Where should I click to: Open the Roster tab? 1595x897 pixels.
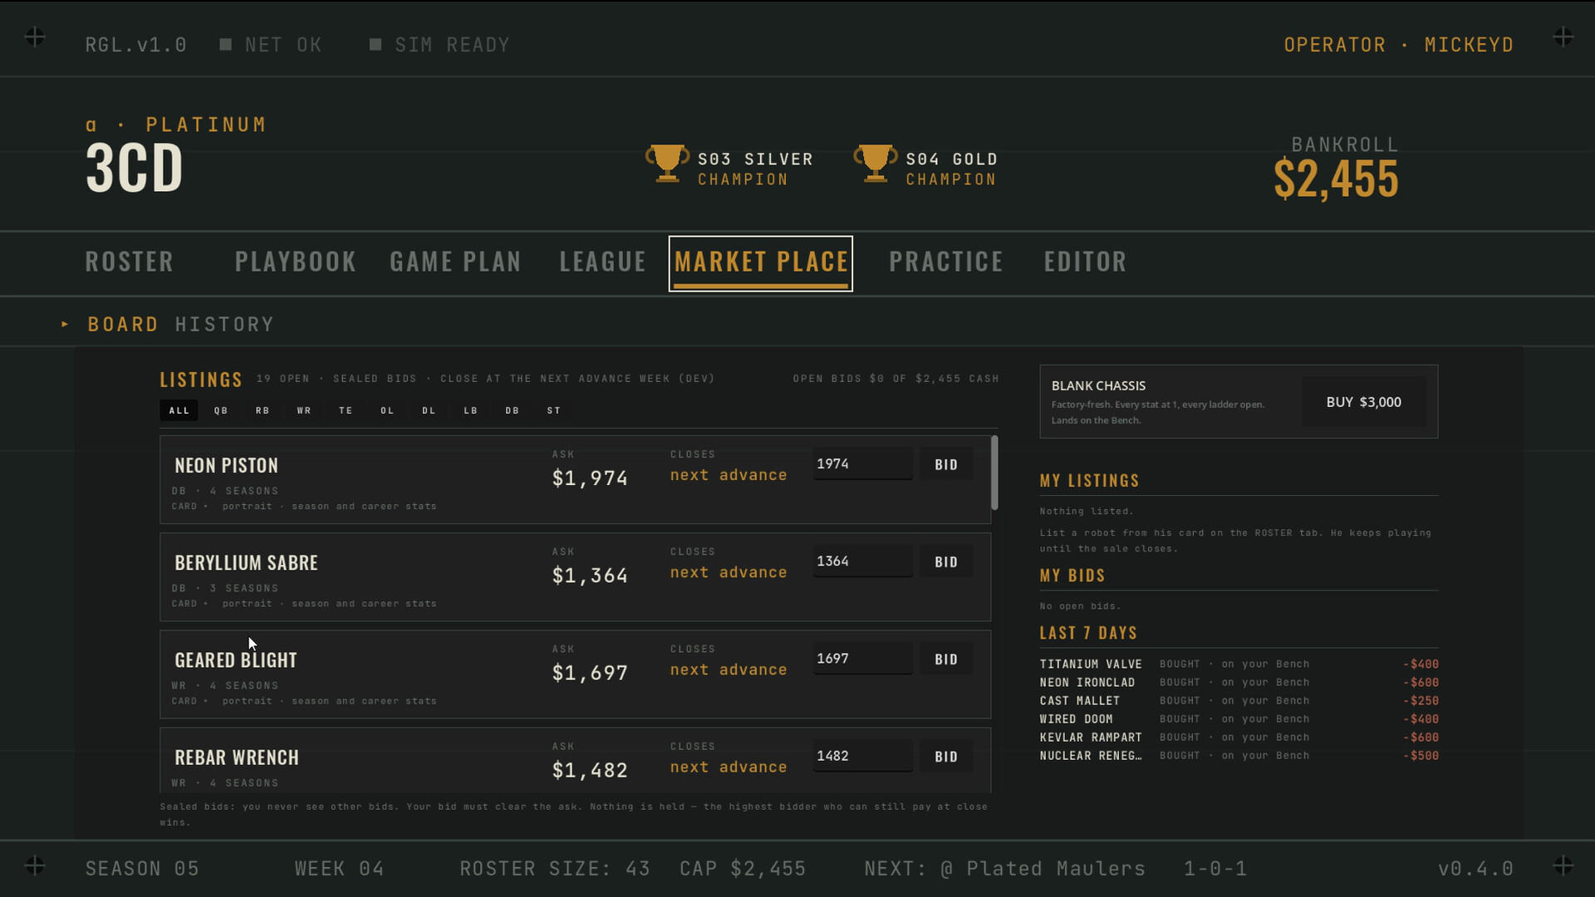pyautogui.click(x=130, y=262)
